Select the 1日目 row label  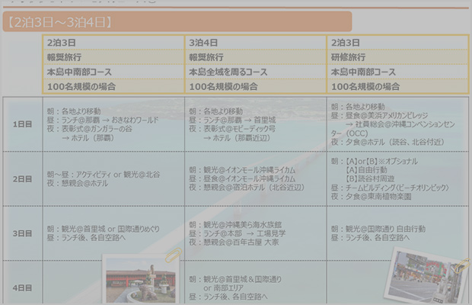(23, 124)
